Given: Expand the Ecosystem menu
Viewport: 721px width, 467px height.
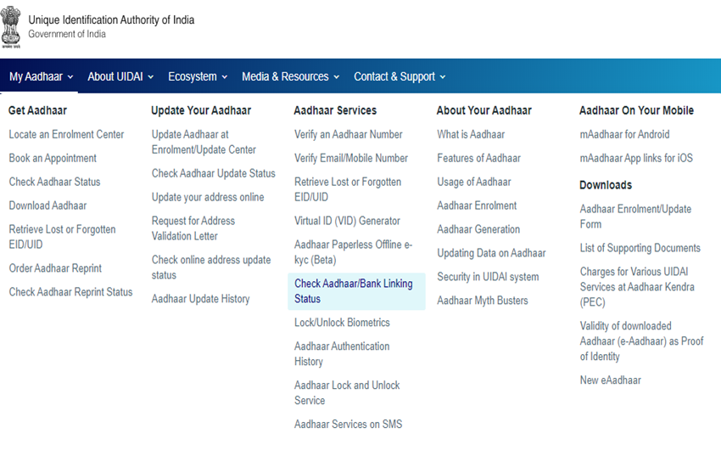Looking at the screenshot, I should point(198,76).
